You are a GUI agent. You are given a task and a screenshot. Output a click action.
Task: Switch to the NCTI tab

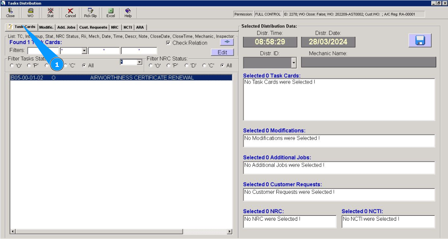[x=128, y=27]
